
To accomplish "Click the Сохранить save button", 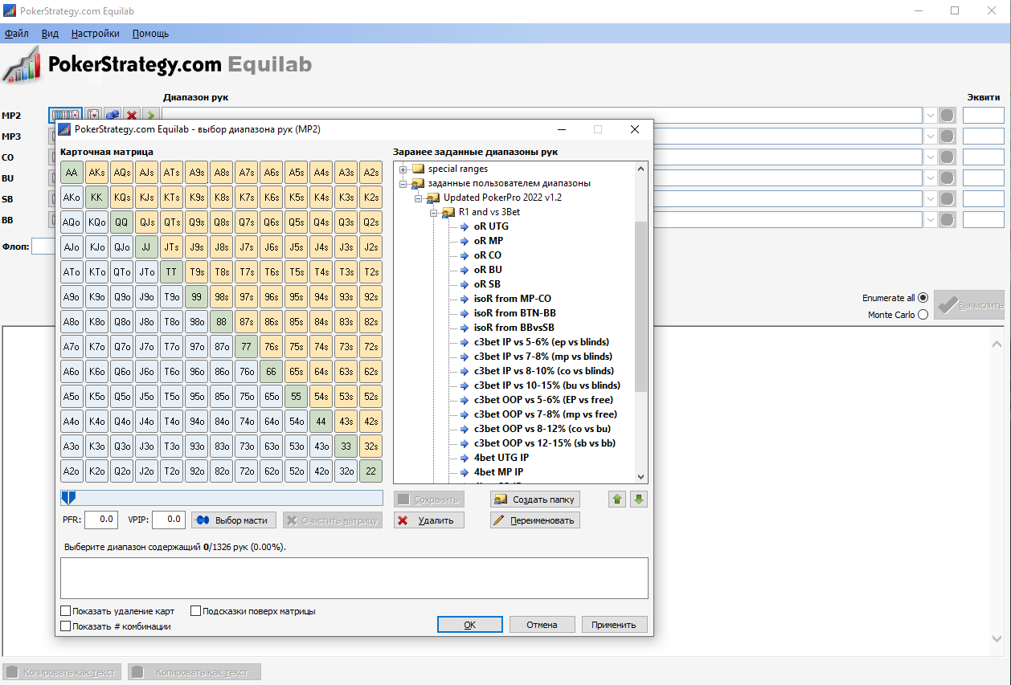I will (x=429, y=499).
